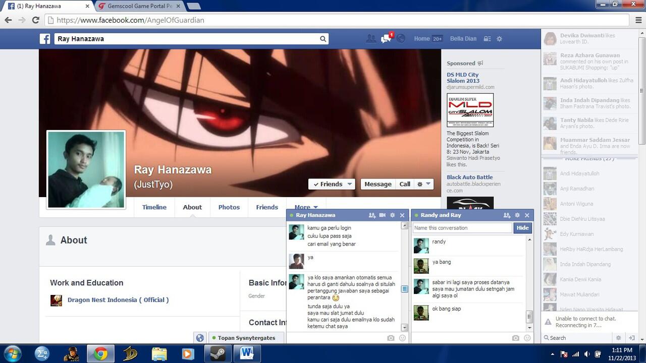Open options gear in Randy and Ray chat
Image resolution: width=646 pixels, height=363 pixels.
517,215
